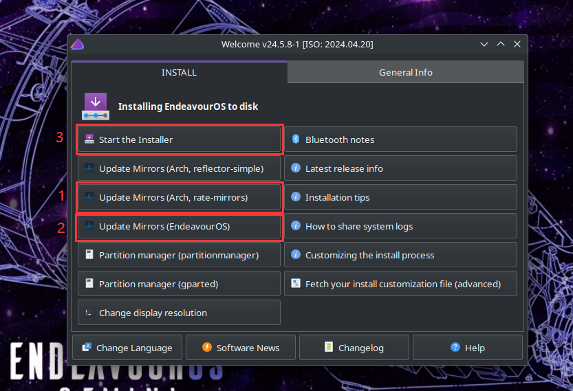The width and height of the screenshot is (573, 391).
Task: Click the EndeavourOS logo in title bar
Action: coord(77,44)
